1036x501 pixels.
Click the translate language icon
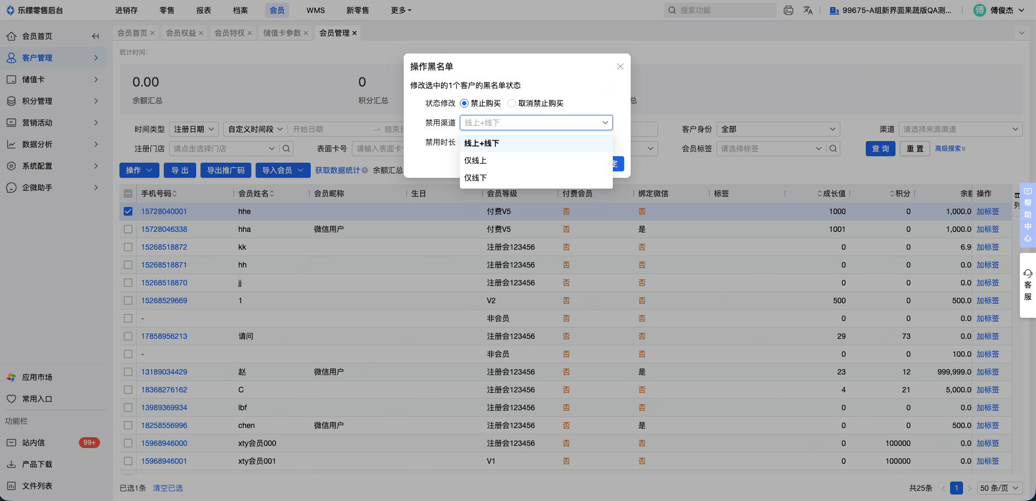click(x=808, y=10)
